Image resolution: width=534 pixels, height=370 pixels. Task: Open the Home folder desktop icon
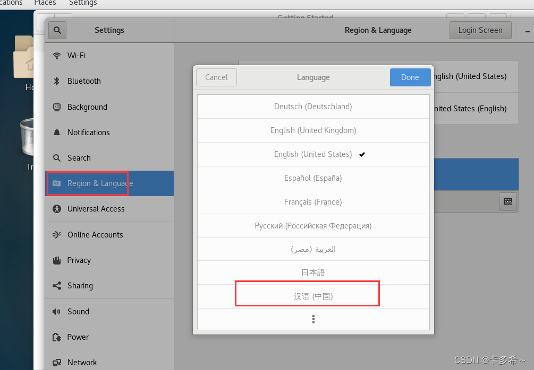(x=24, y=58)
